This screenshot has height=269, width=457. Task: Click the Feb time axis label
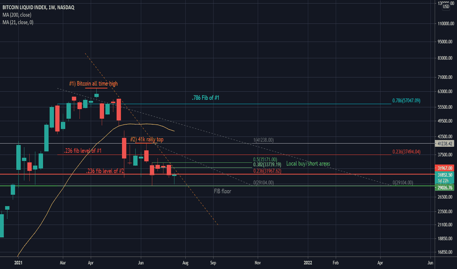336,263
